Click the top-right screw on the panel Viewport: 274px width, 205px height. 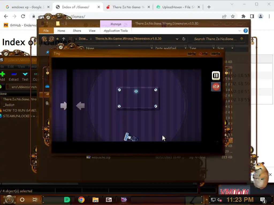coord(156,90)
